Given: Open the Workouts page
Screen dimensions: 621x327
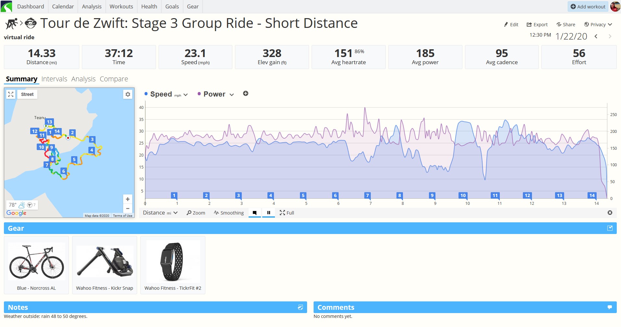Looking at the screenshot, I should (x=121, y=6).
